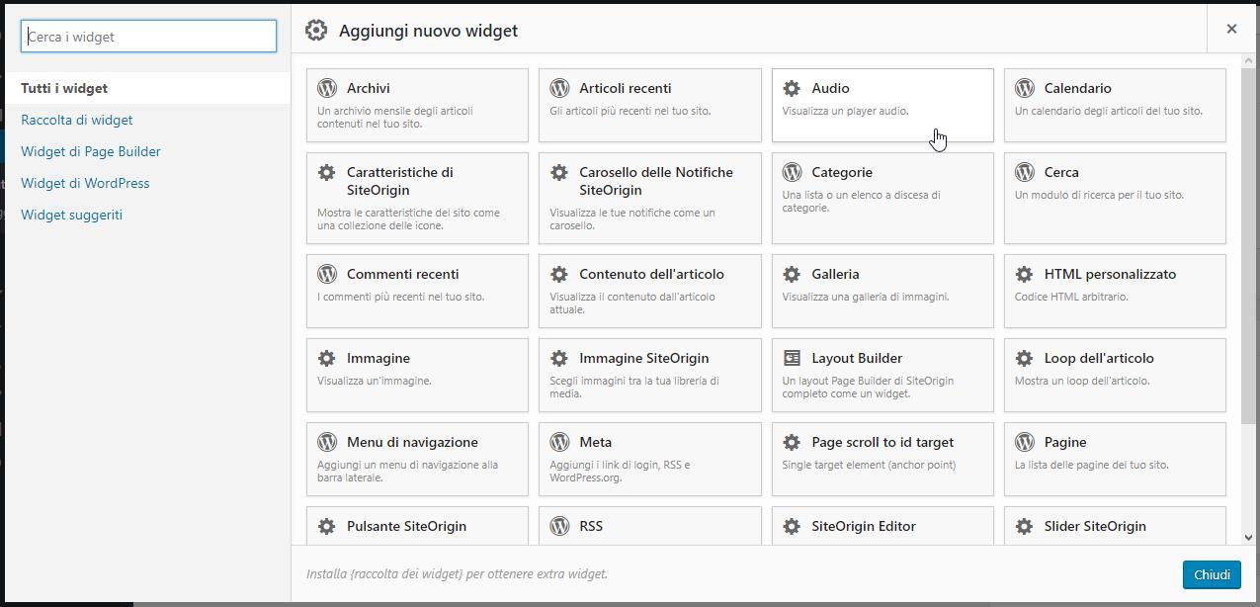Focus the Cerca i widget search field
Screen dimensions: 1260x607
coord(148,37)
